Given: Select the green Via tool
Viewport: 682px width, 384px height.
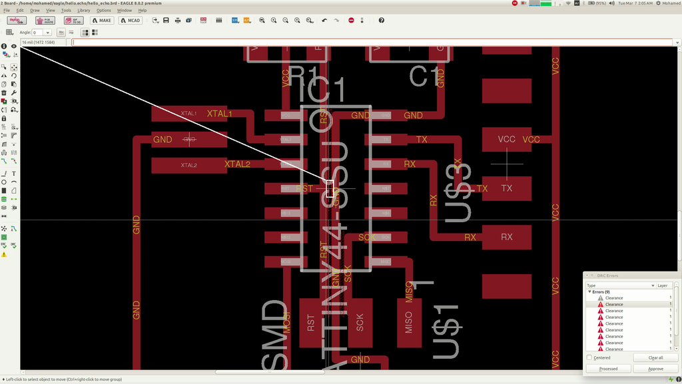Looking at the screenshot, I should coord(4,199).
